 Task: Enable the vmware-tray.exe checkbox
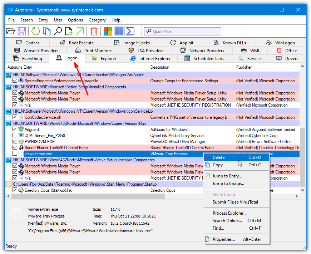click(x=15, y=153)
